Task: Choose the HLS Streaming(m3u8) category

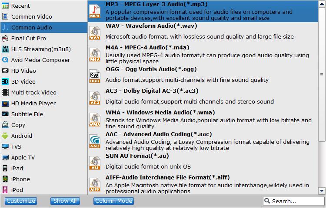Action: point(44,49)
